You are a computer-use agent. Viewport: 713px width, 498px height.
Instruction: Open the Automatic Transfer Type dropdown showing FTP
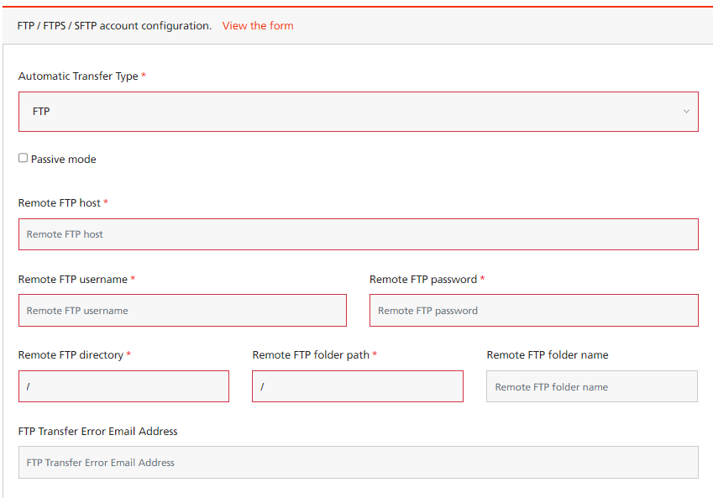[359, 112]
